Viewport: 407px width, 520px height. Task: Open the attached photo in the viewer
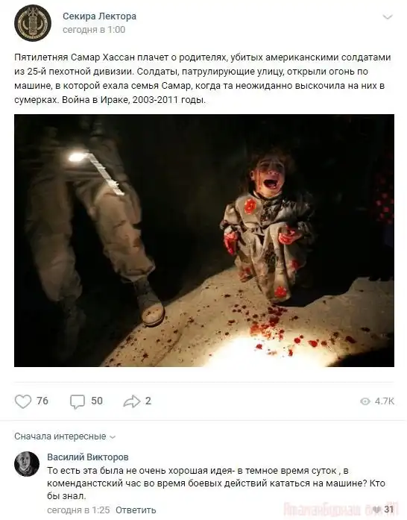pos(204,240)
